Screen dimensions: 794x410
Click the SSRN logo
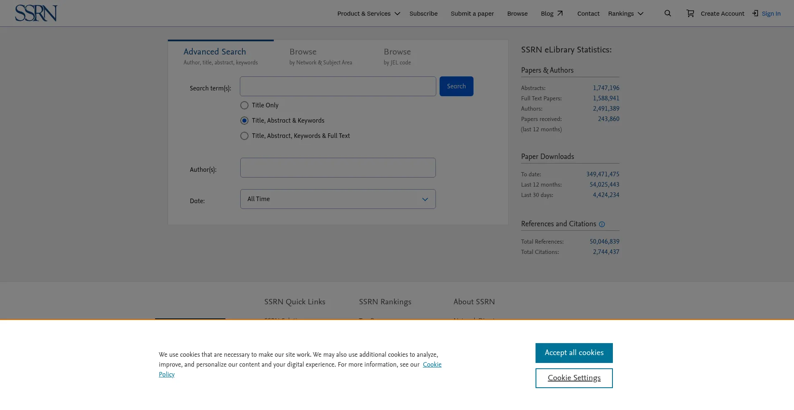pyautogui.click(x=36, y=13)
